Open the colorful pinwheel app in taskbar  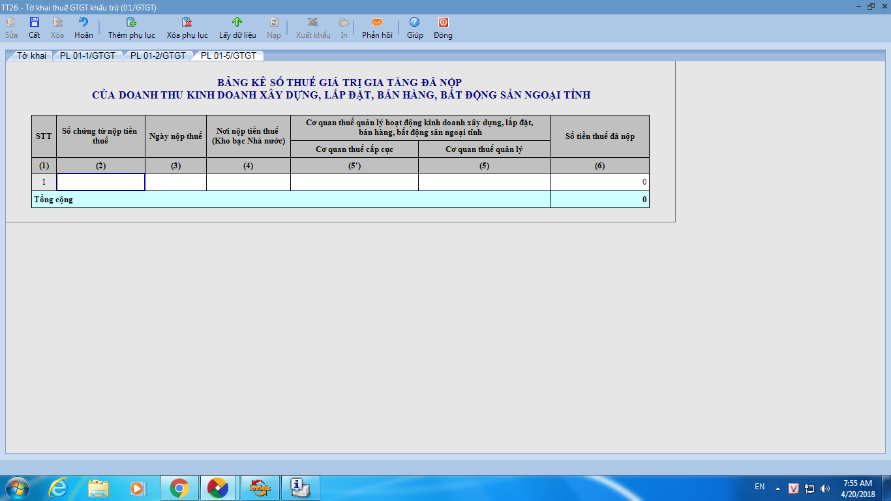(x=219, y=488)
